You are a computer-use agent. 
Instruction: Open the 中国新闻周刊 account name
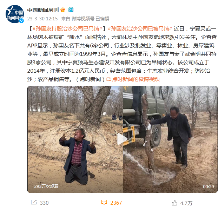point(43,10)
